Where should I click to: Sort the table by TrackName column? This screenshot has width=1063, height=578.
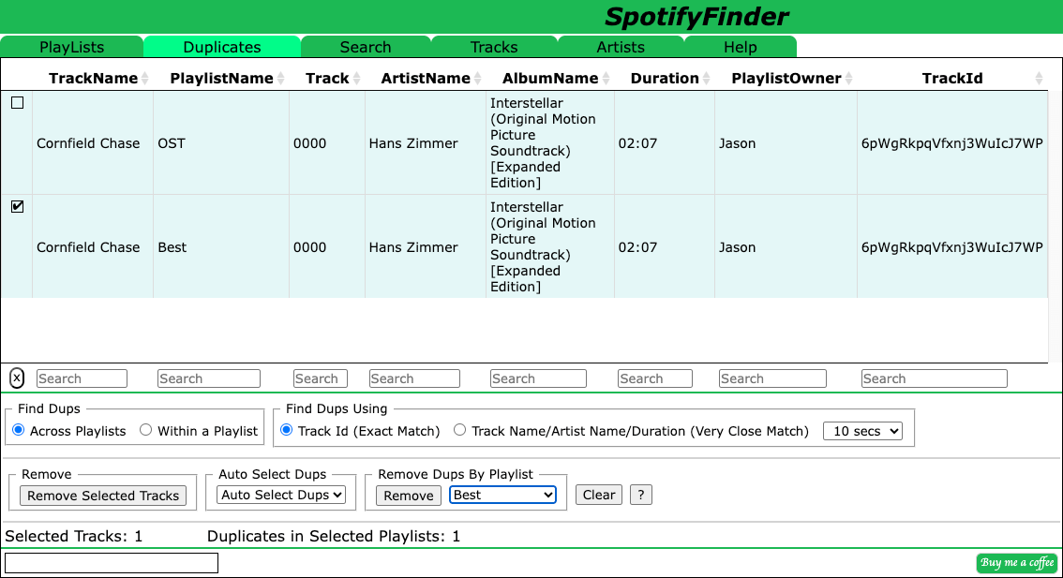pyautogui.click(x=142, y=78)
